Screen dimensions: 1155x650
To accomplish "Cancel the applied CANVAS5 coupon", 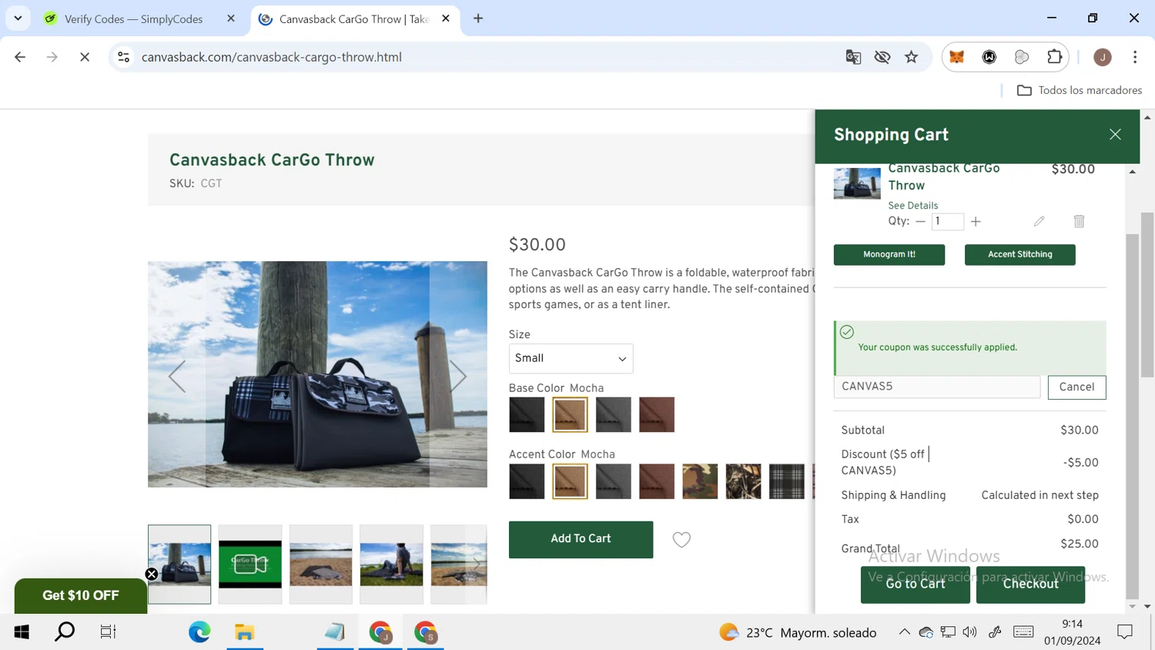I will (x=1076, y=387).
